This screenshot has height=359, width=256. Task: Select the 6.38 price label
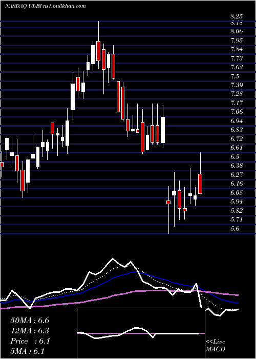pyautogui.click(x=237, y=166)
